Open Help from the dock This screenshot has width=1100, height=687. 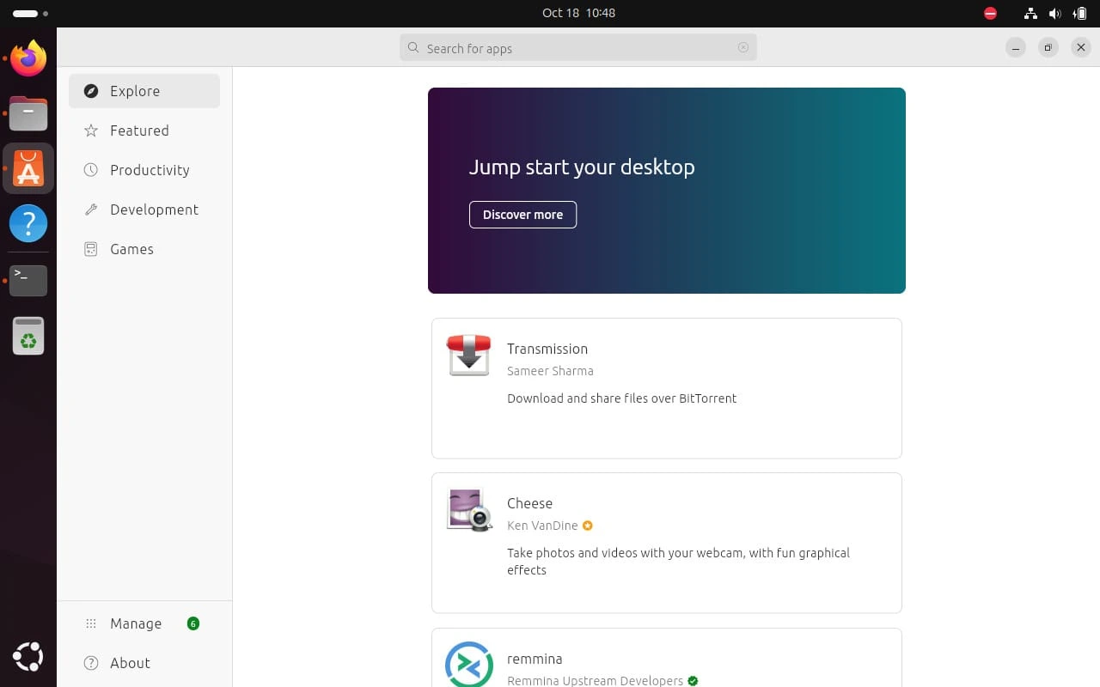click(28, 223)
